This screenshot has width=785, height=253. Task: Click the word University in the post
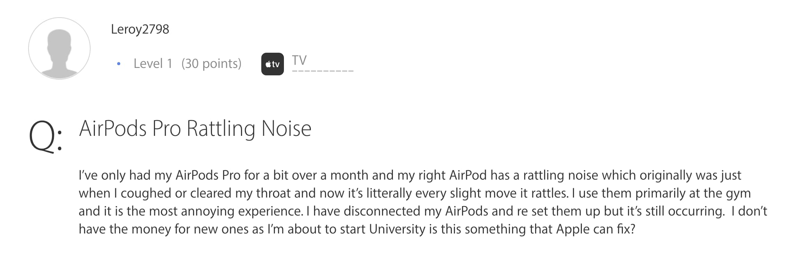click(397, 229)
